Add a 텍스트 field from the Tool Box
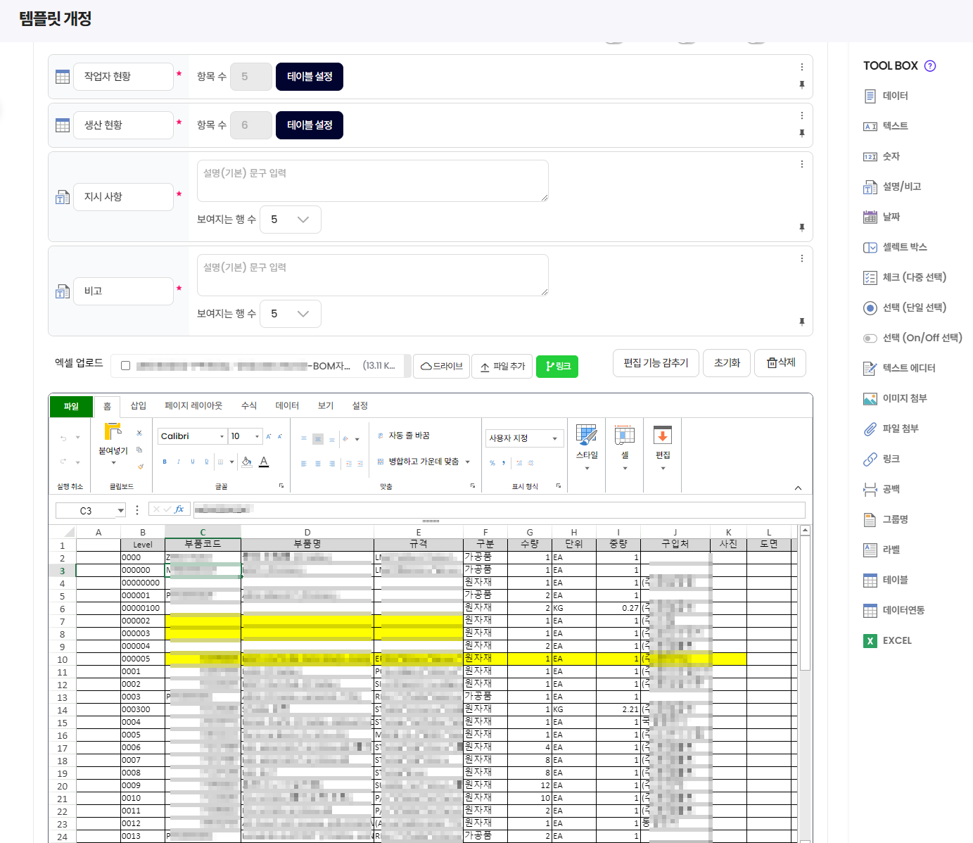 click(886, 126)
